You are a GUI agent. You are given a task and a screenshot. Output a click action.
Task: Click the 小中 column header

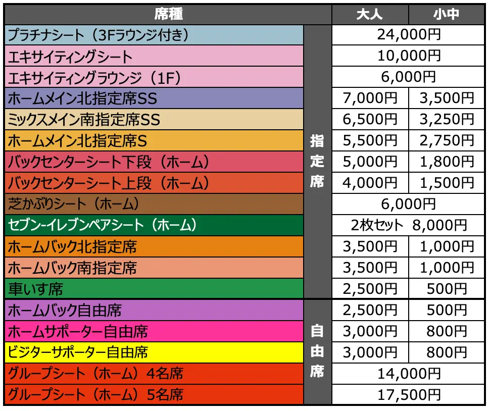click(x=447, y=14)
